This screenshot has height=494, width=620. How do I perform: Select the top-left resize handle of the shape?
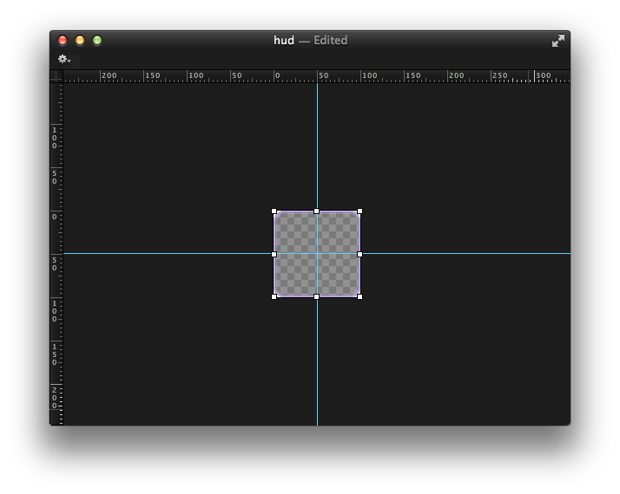274,211
